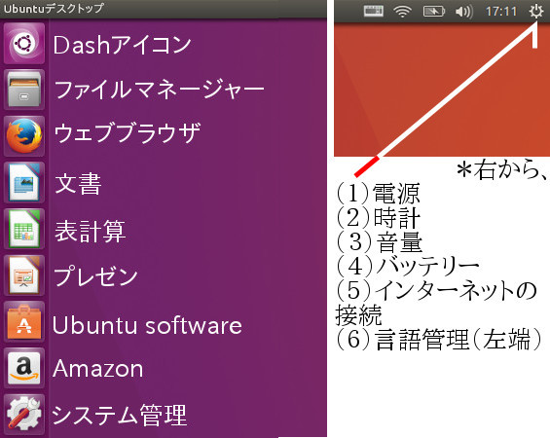Screen dimensions: 550x438
Task: Start LibreOffice Writer document icon
Action: pos(24,182)
